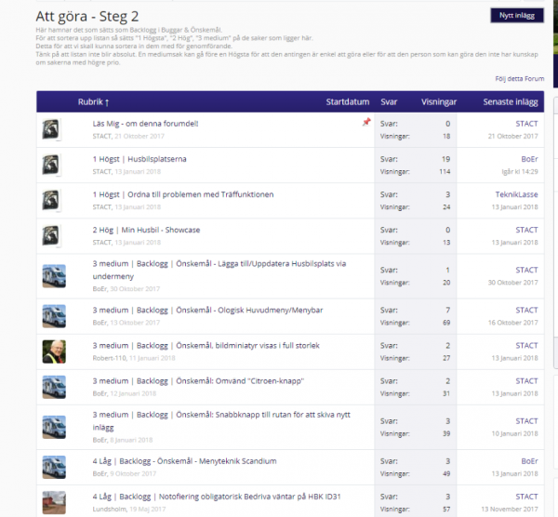558x517 pixels.
Task: Sort threads by Startdatum
Action: pos(349,101)
